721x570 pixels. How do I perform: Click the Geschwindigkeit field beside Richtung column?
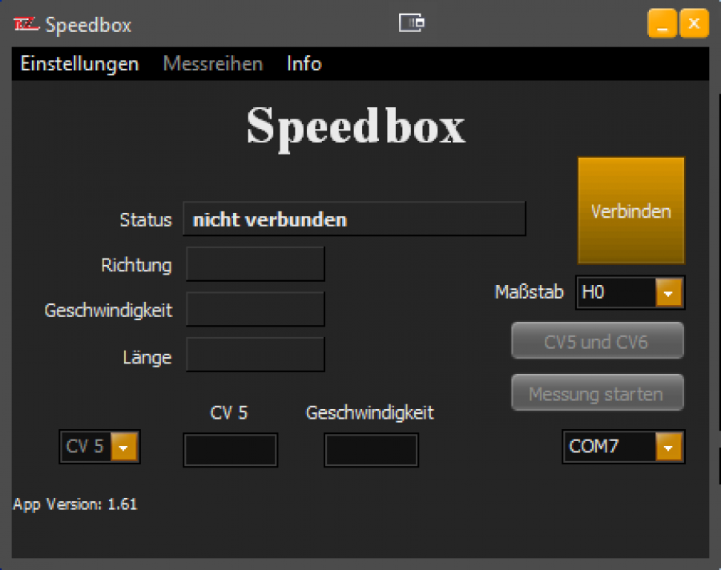point(256,309)
